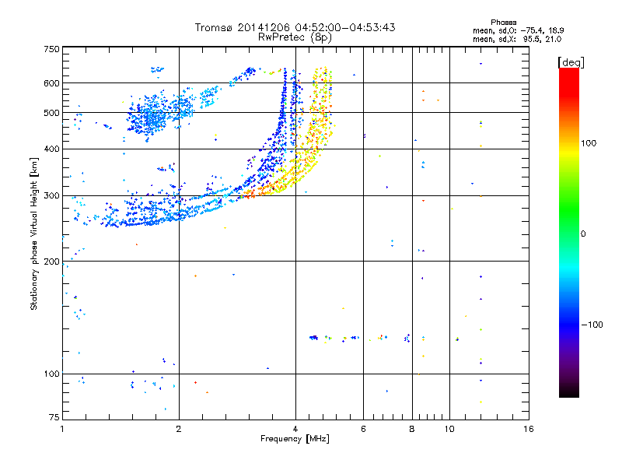Click the 'Stationary phase Virtual Height [km]' axis label
The image size is (622, 467).
tap(34, 233)
